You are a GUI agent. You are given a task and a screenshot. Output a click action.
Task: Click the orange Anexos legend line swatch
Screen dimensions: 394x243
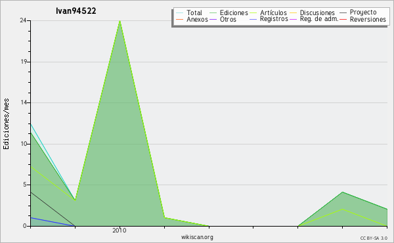pos(180,19)
